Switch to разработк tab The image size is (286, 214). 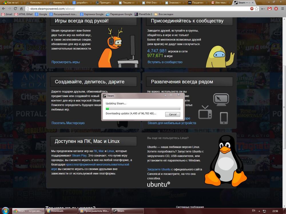tap(82, 3)
